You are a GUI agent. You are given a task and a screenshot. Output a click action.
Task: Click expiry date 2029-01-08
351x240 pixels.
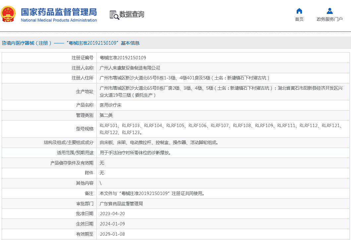[112, 234]
